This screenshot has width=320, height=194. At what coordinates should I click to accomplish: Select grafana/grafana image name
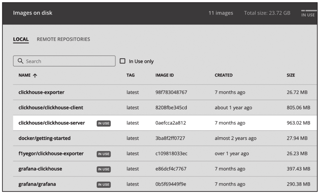(37, 184)
